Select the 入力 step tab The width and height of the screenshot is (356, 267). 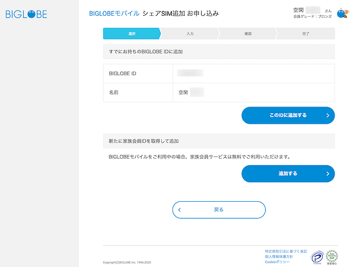pyautogui.click(x=190, y=33)
